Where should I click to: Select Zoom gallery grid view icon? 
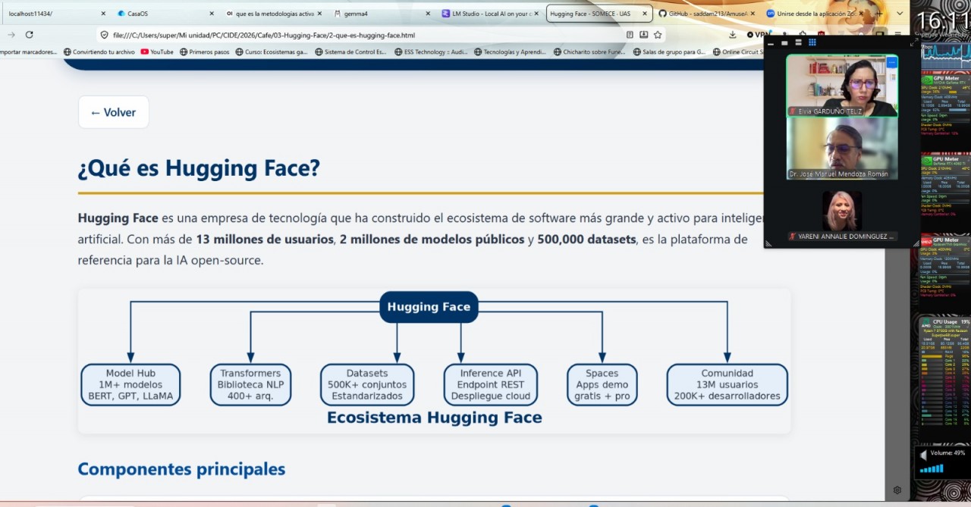(x=812, y=42)
